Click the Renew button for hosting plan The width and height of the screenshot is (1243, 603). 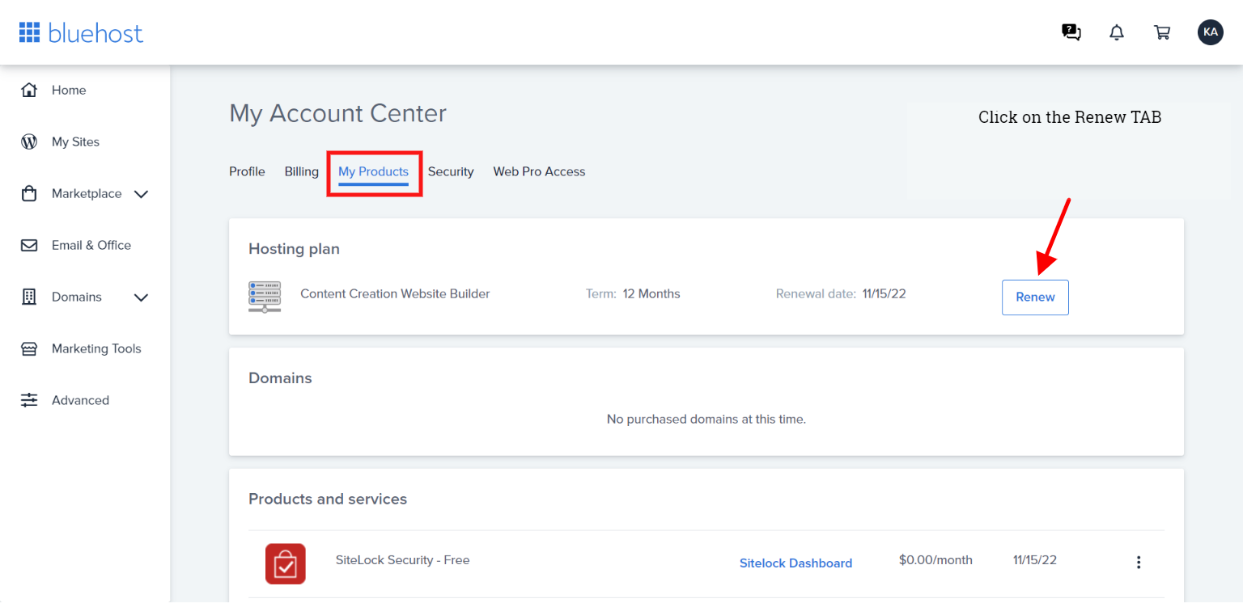pos(1035,297)
